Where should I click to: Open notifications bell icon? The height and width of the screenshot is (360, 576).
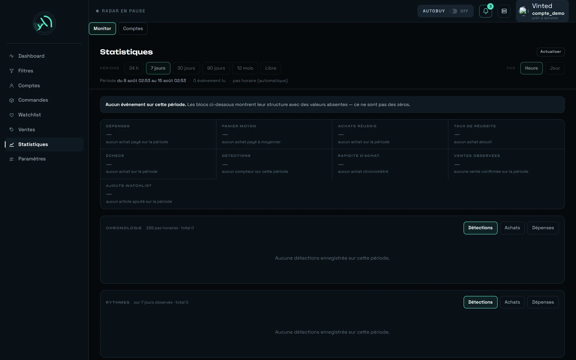[486, 11]
